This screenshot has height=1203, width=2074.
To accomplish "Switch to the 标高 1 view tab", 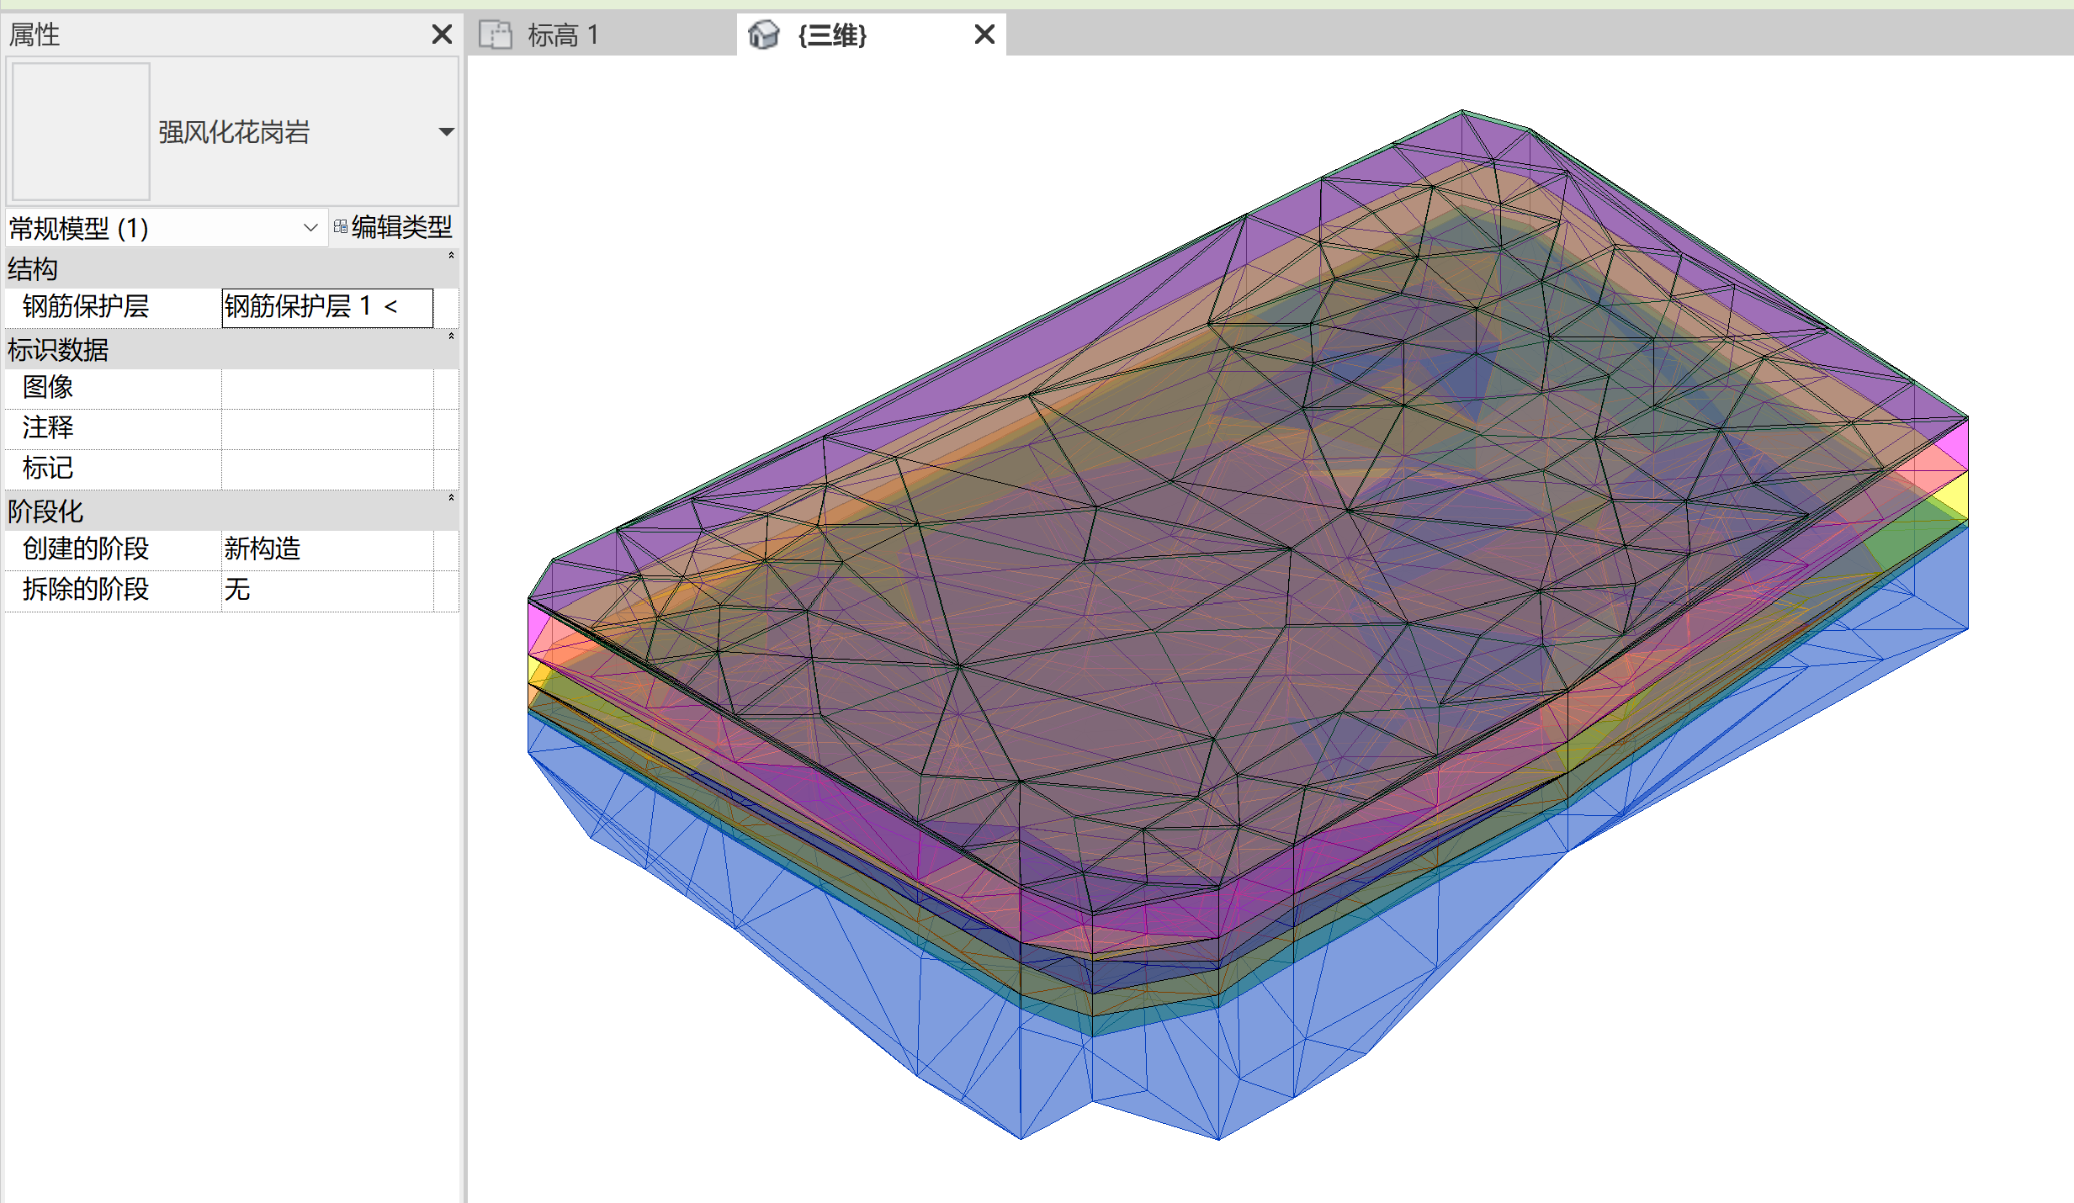I will (x=562, y=34).
